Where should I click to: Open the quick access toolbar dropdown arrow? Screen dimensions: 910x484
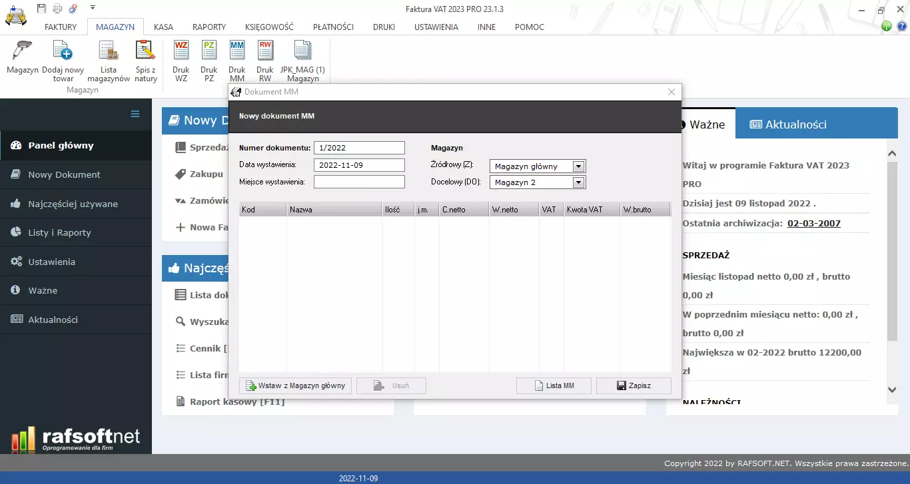pyautogui.click(x=93, y=7)
